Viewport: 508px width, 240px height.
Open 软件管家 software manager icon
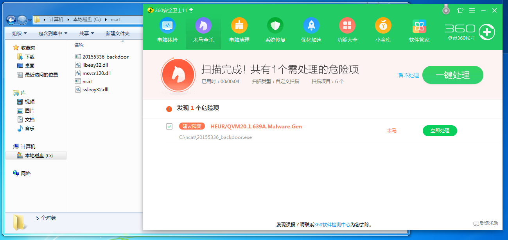pos(419,26)
